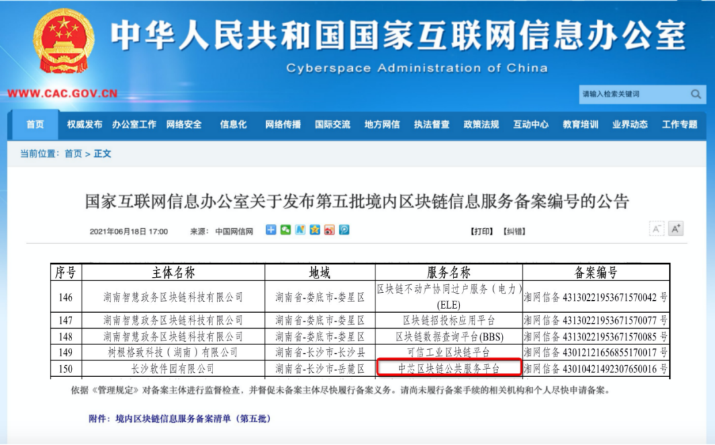Click the article headline about 第五批 filing numbers

357,201
